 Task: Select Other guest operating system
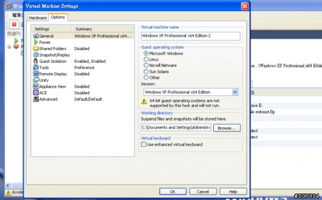pyautogui.click(x=146, y=78)
